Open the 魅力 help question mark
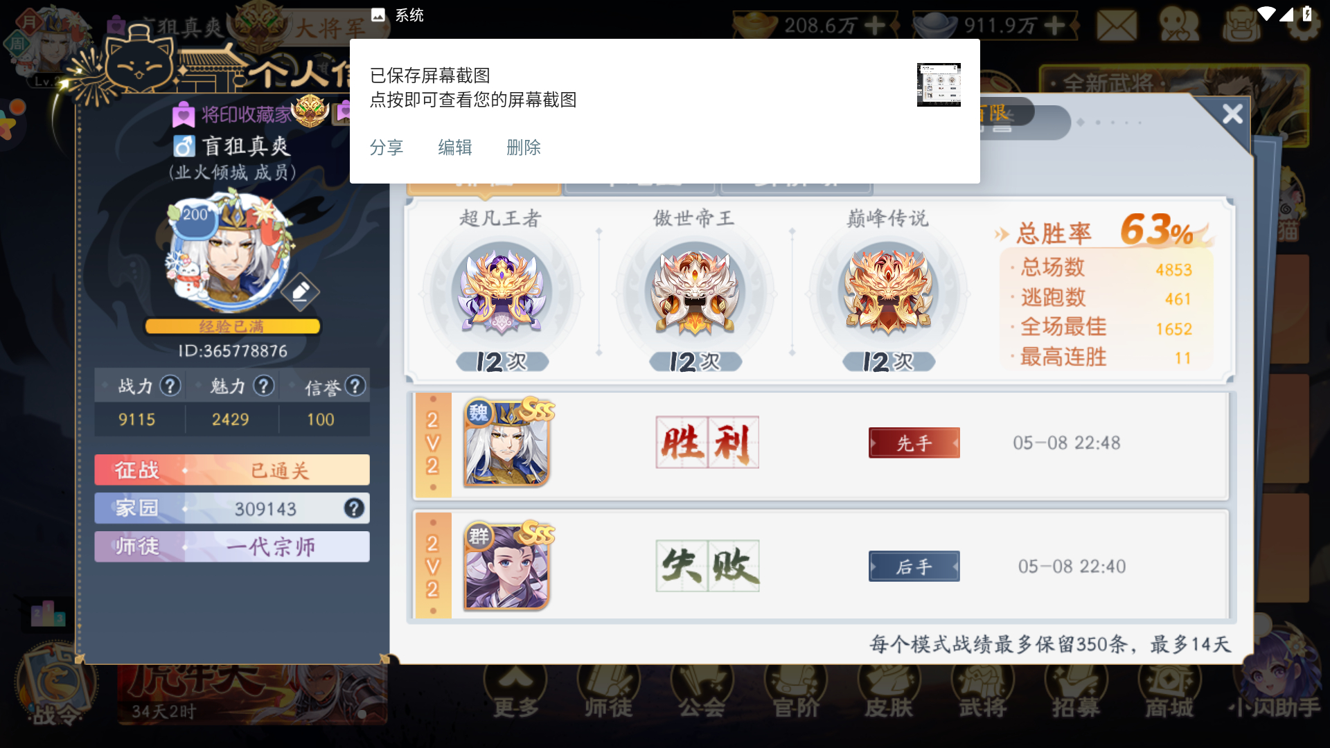 pyautogui.click(x=263, y=386)
